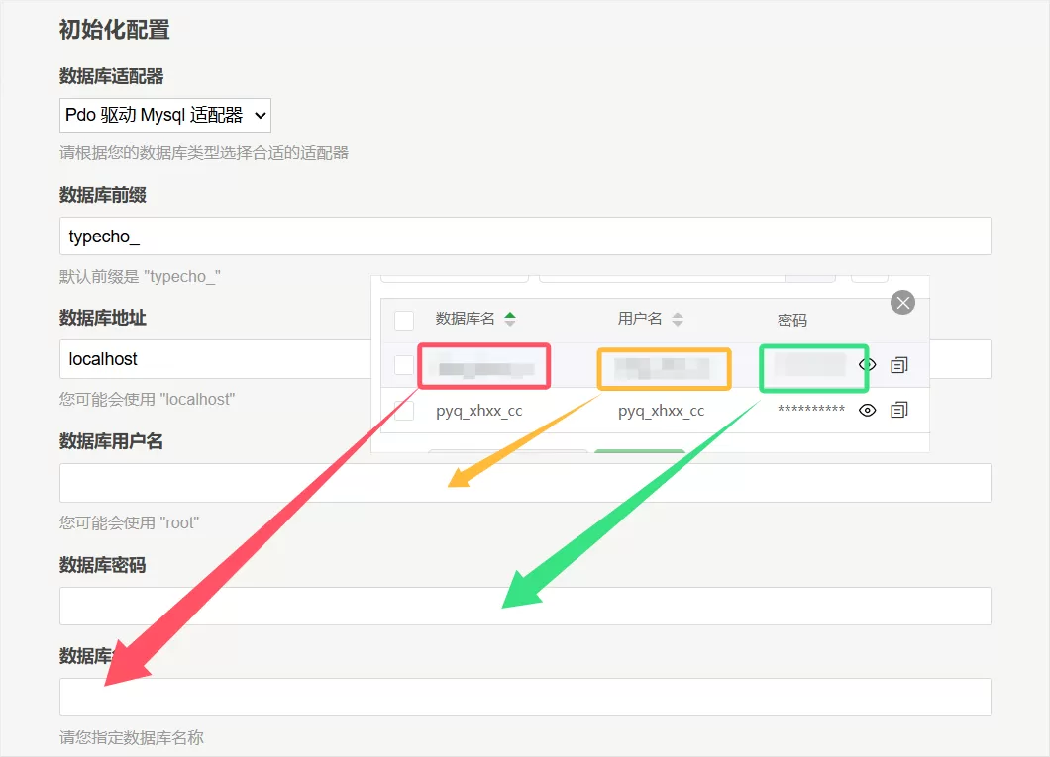Click pyq_xhxx_cc in the 用户名 column
1050x757 pixels.
pos(661,411)
